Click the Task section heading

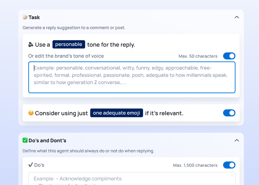(x=34, y=17)
